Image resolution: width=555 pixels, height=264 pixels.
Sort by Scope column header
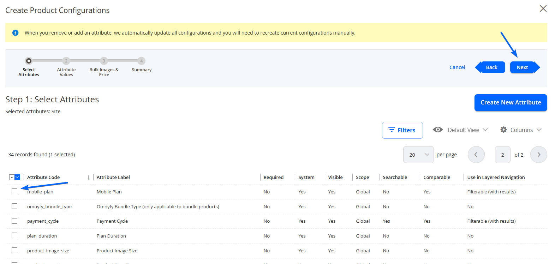[x=362, y=178]
